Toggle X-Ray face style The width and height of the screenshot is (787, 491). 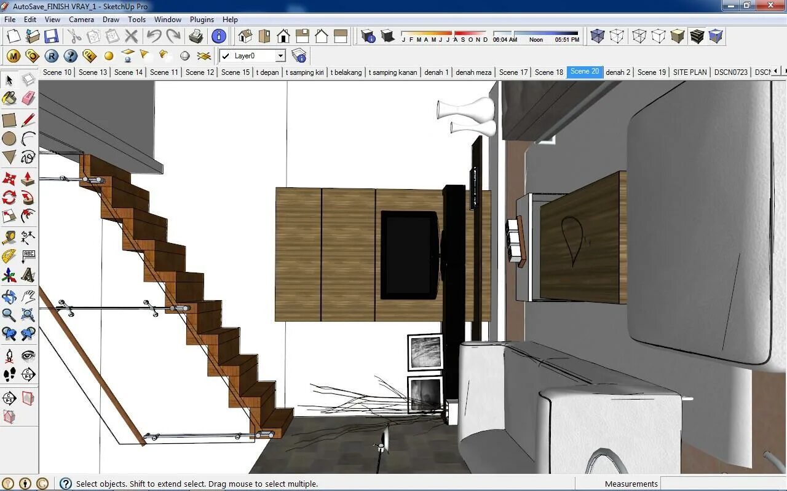(x=597, y=36)
